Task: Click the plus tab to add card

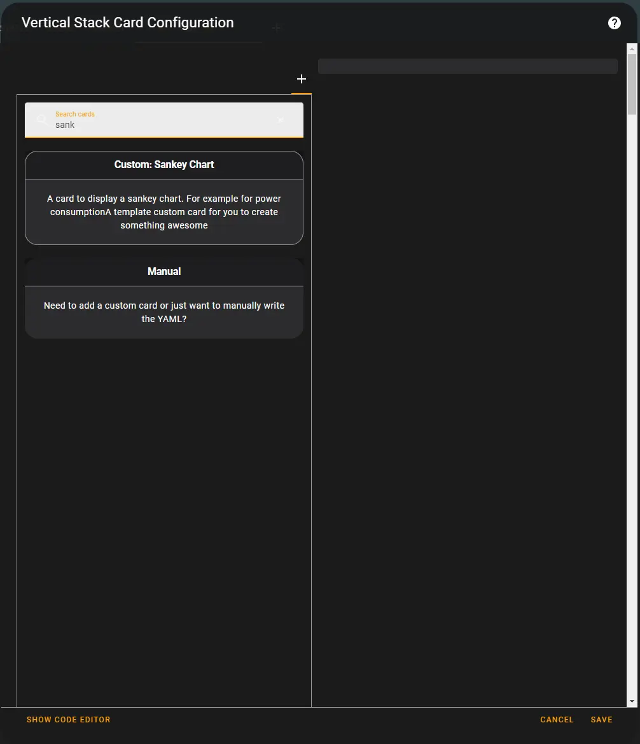Action: [302, 79]
